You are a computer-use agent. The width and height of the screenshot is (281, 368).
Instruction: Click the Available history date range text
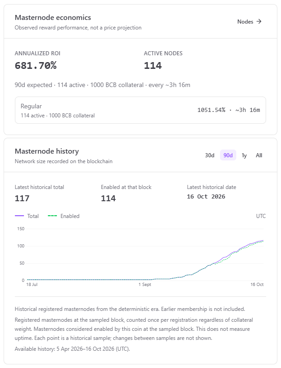(72, 349)
